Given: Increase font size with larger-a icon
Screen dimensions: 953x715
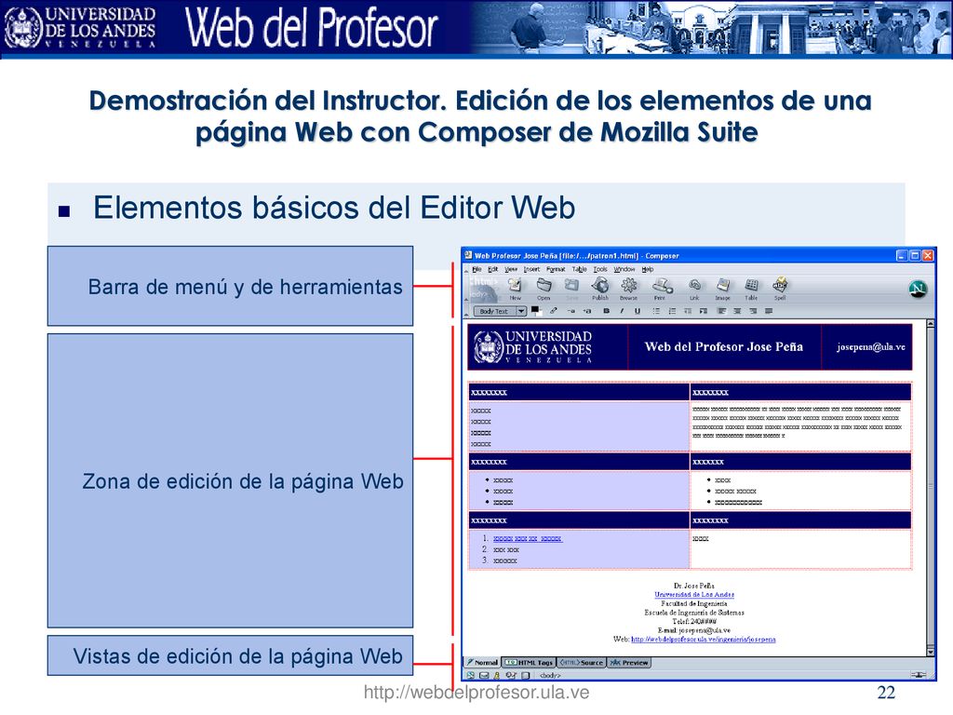Looking at the screenshot, I should [587, 311].
